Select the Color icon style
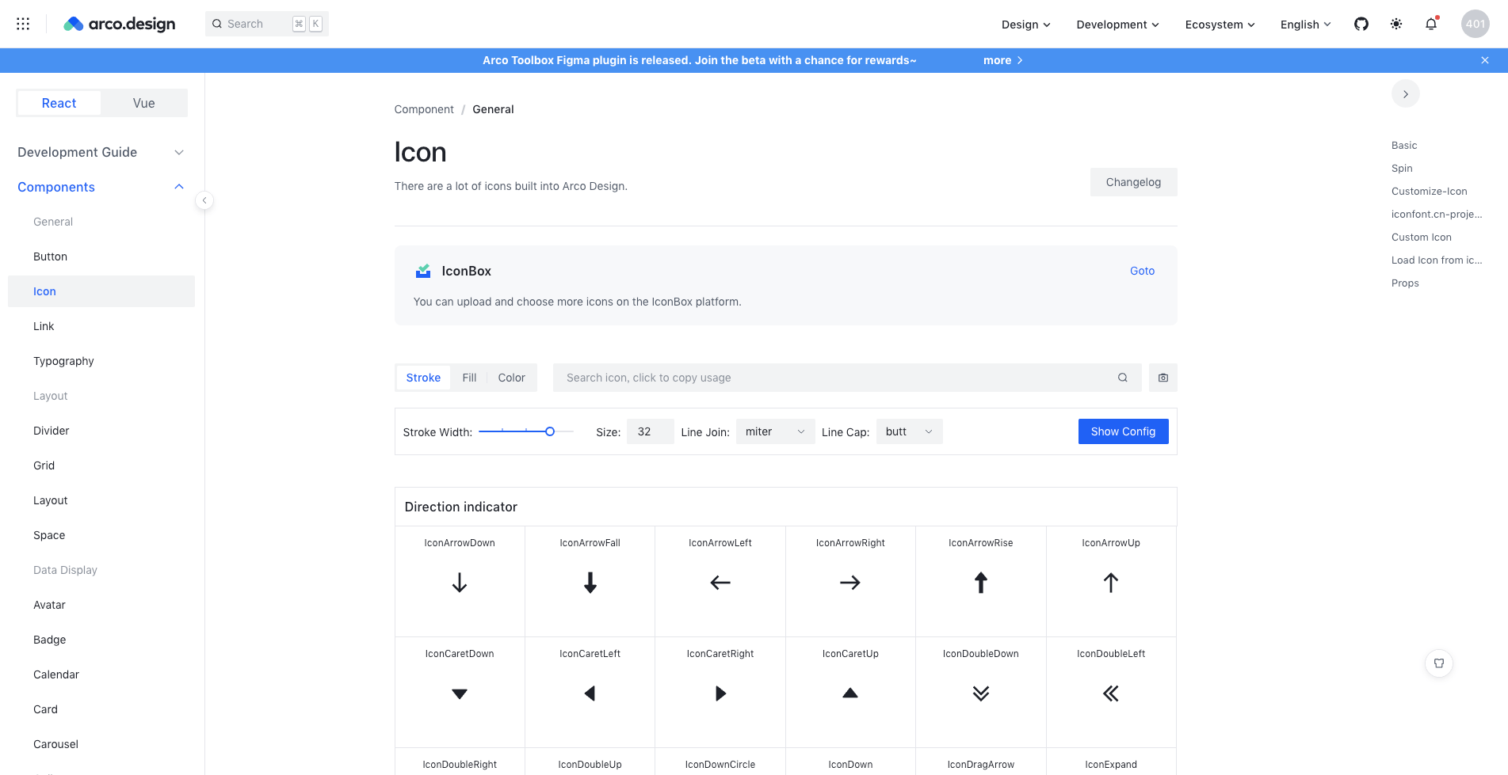This screenshot has width=1508, height=775. [512, 378]
